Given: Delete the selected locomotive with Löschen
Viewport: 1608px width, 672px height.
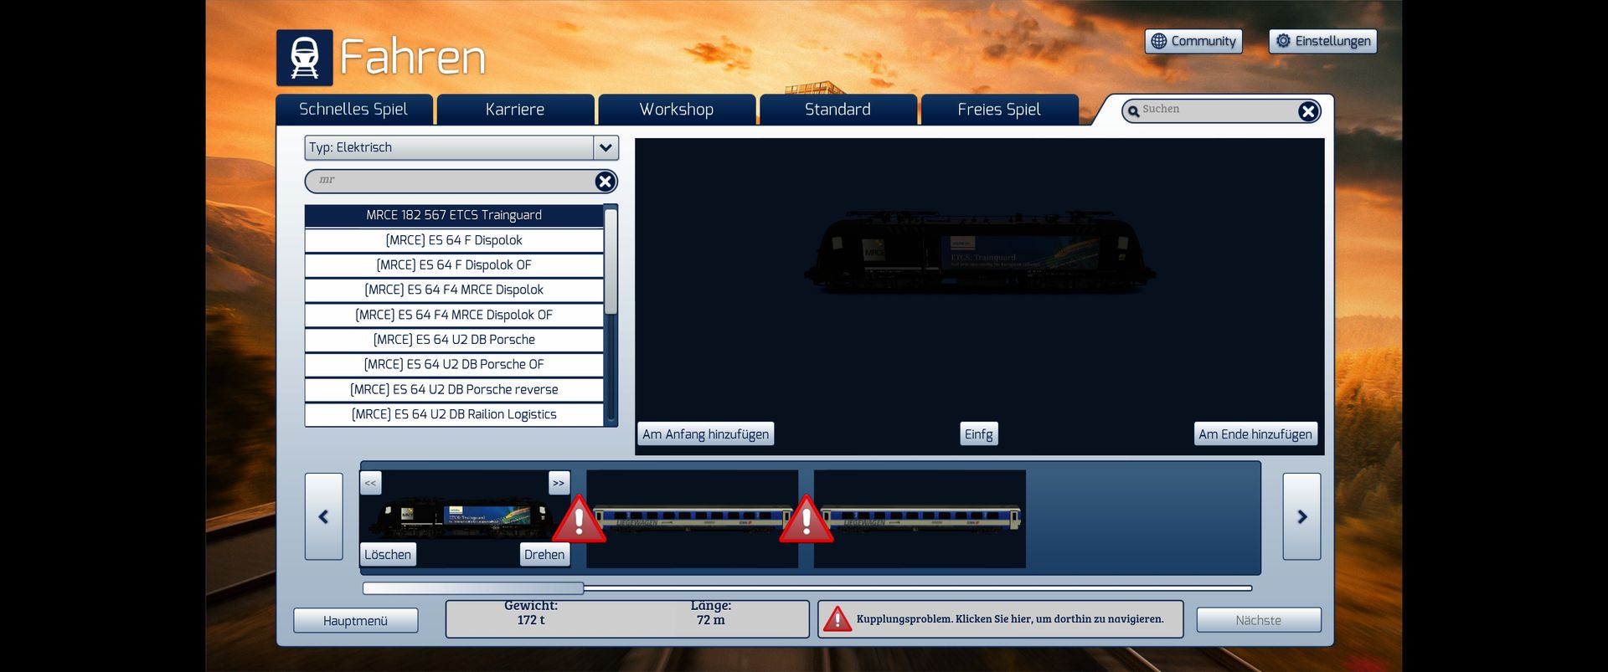Looking at the screenshot, I should (x=388, y=554).
